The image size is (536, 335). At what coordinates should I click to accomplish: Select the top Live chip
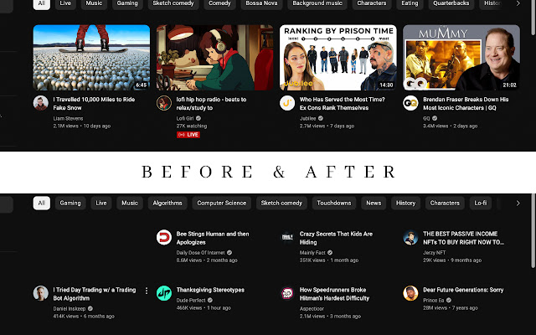(65, 3)
